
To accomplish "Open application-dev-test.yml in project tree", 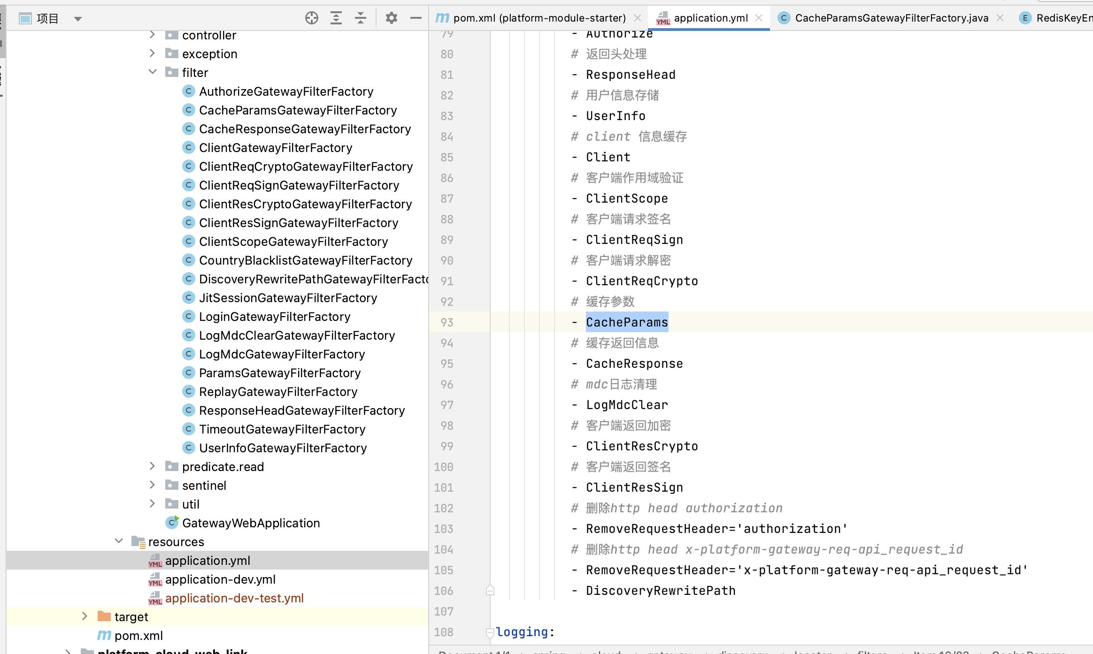I will point(234,598).
